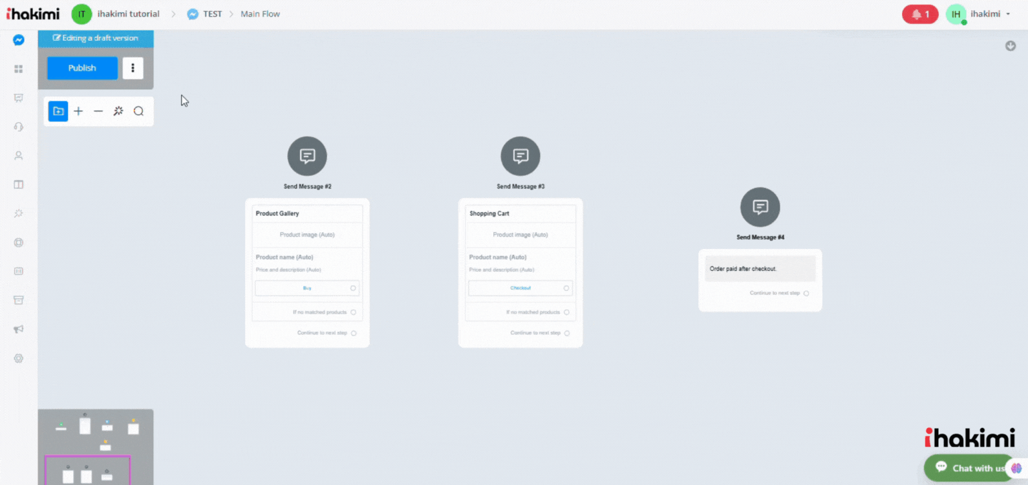Click Send Message #4 'Continue to next step' connector
Image resolution: width=1028 pixels, height=485 pixels.
click(x=806, y=294)
